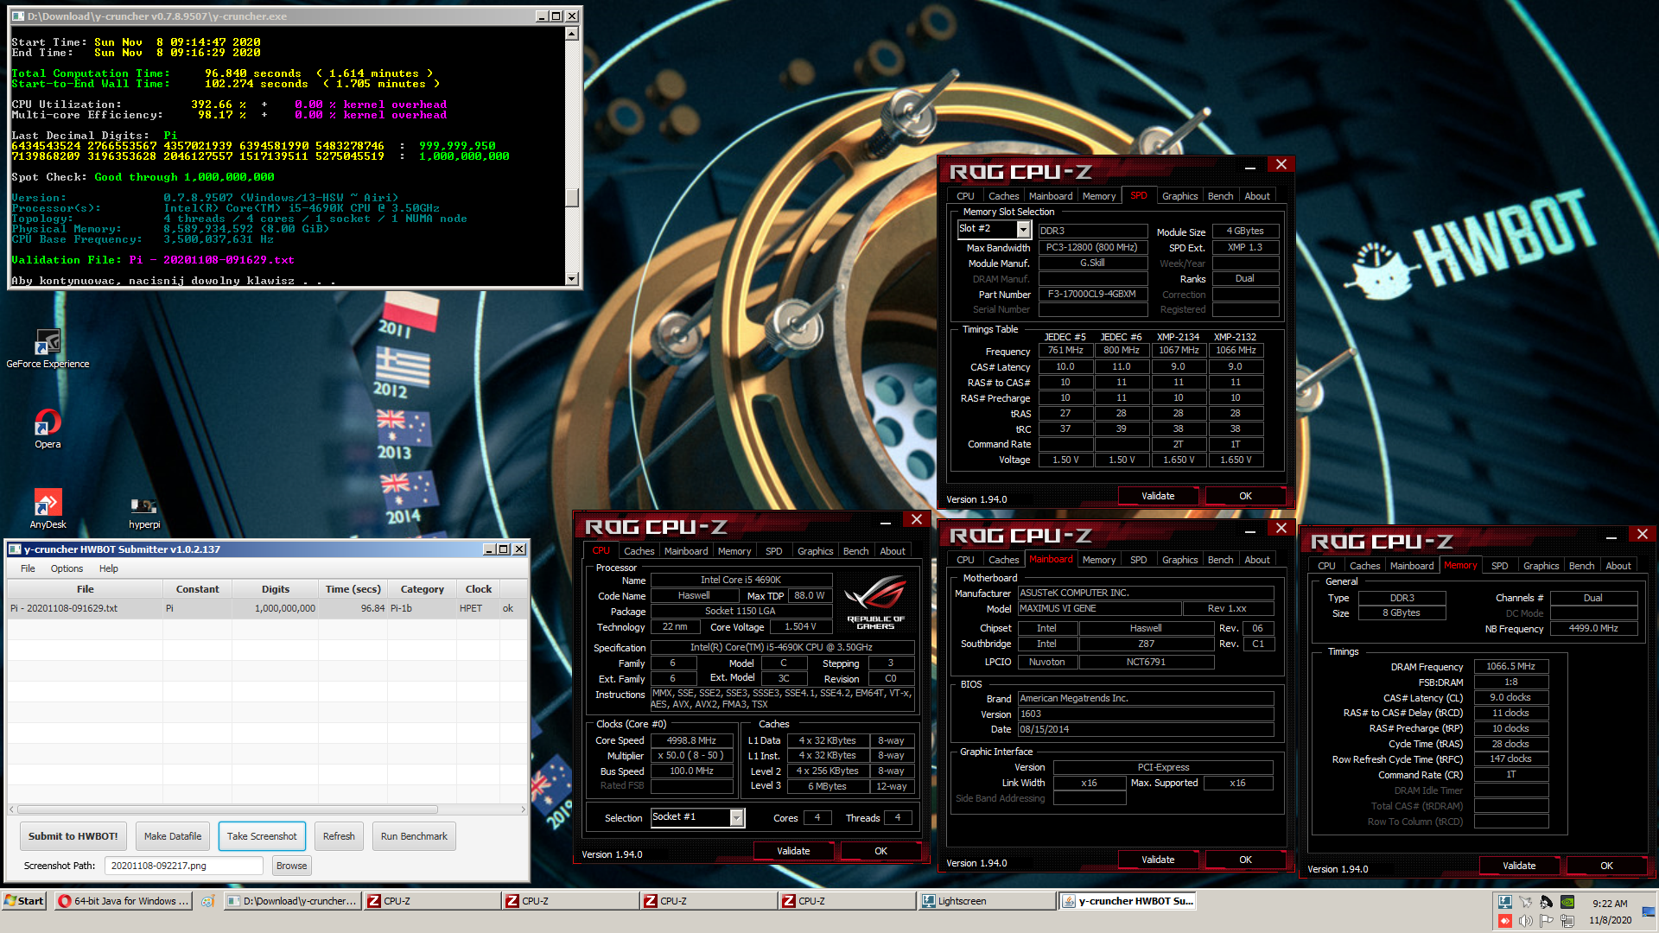Click the NVIDIA tray icon
This screenshot has width=1659, height=933.
pos(1567,902)
